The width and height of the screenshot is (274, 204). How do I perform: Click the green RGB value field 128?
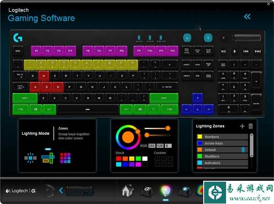[x=160, y=146]
